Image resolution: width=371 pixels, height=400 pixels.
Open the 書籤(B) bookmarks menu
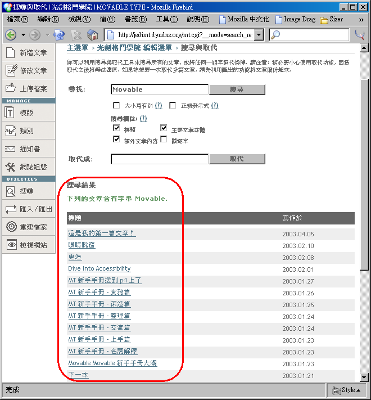tap(135, 19)
